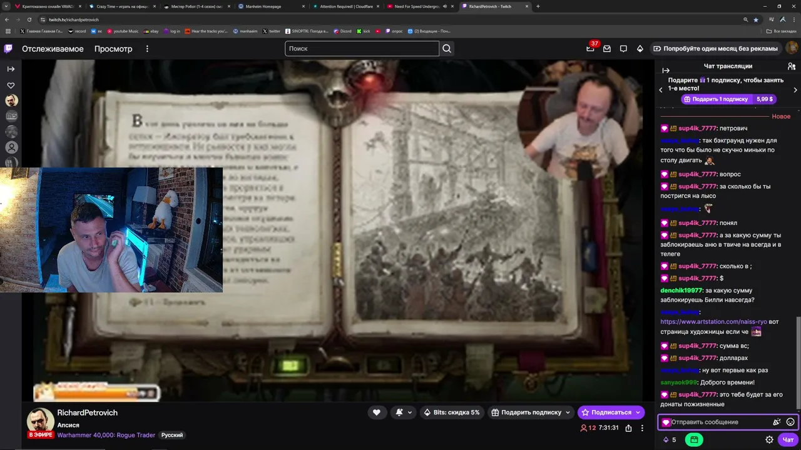
Task: Open the channel points balance showing 5
Action: coord(670,440)
